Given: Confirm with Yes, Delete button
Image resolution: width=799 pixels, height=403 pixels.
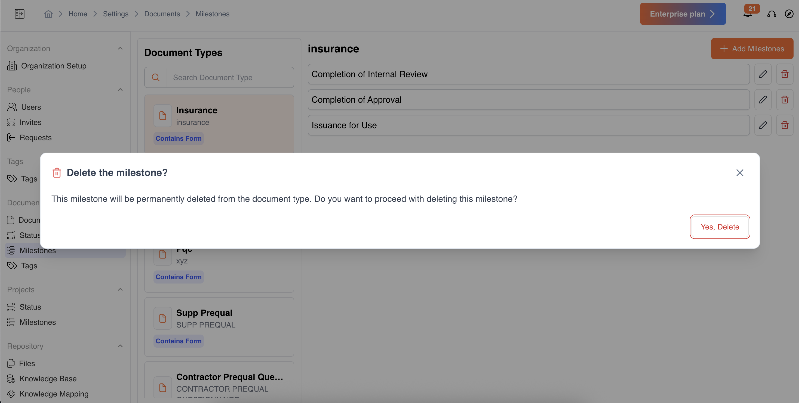Looking at the screenshot, I should pos(720,227).
